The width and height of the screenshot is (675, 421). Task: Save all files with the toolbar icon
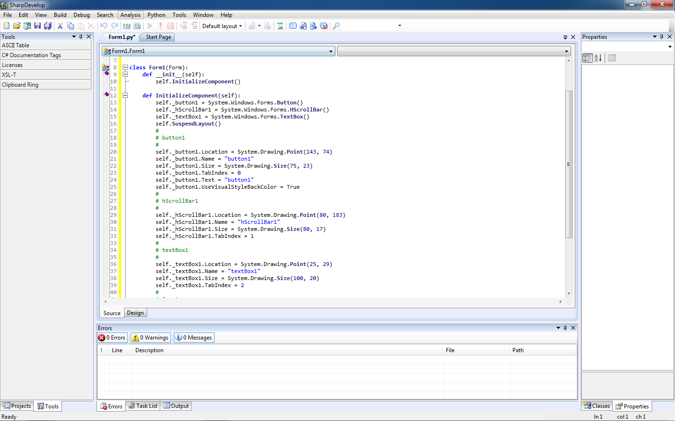(48, 26)
